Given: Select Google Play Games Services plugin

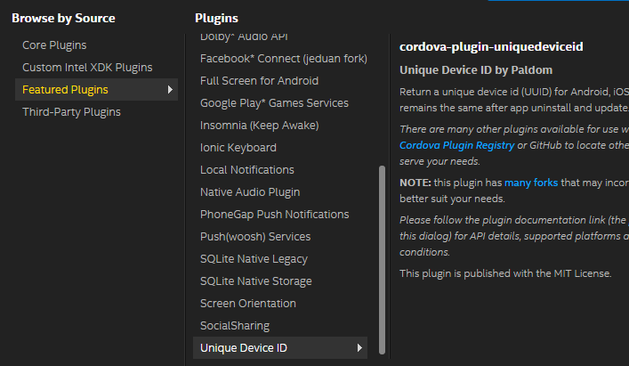Looking at the screenshot, I should pos(274,103).
